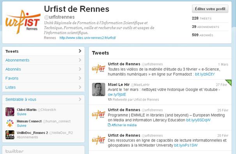The image size is (236, 154).
Task: Click Urfist avatar on 25 Févr tweet
Action: point(99,115)
